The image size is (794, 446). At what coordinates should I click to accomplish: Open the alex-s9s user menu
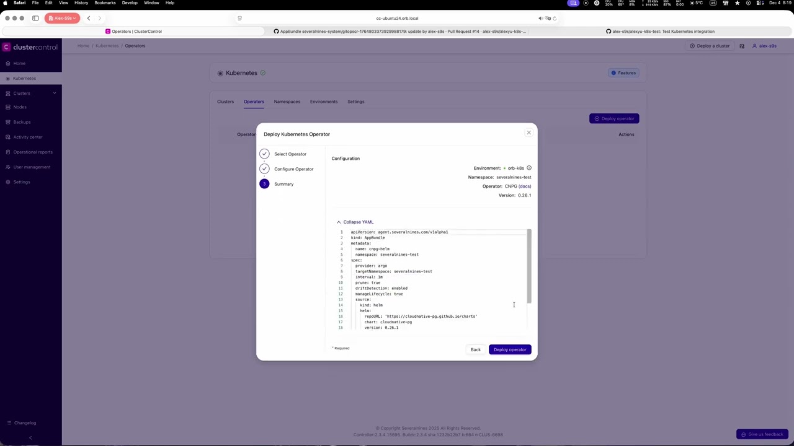pos(764,46)
